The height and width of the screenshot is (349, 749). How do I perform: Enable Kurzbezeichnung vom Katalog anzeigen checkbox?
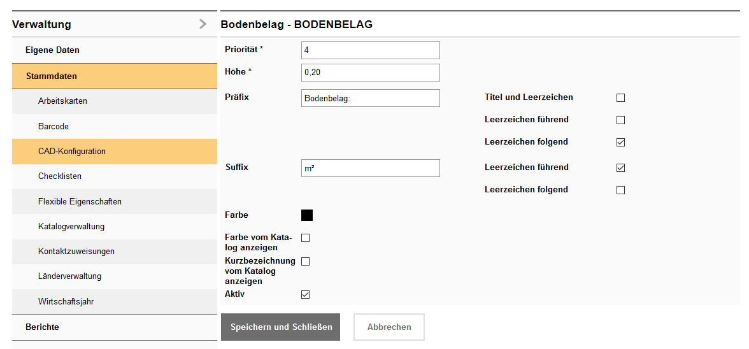click(x=305, y=262)
